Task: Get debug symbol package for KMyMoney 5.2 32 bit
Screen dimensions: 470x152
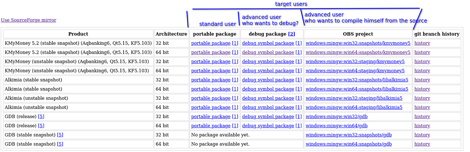Action: tap(268, 43)
